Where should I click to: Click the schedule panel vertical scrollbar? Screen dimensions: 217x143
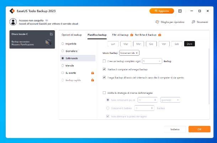[x=209, y=76]
